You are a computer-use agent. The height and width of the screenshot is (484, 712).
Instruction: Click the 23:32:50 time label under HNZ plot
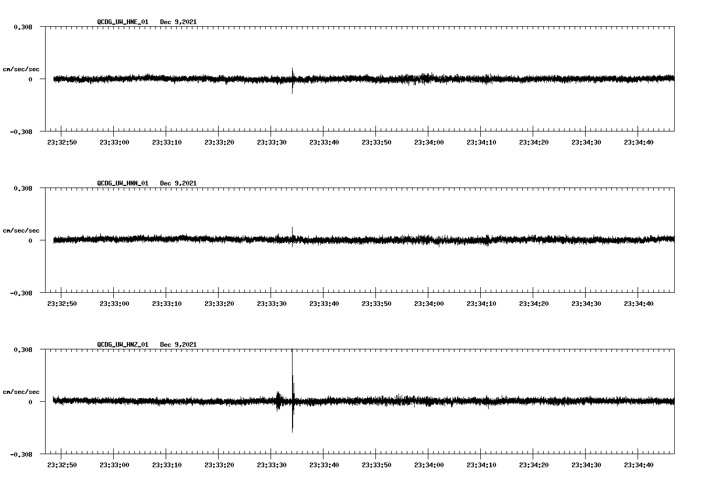[x=62, y=465]
